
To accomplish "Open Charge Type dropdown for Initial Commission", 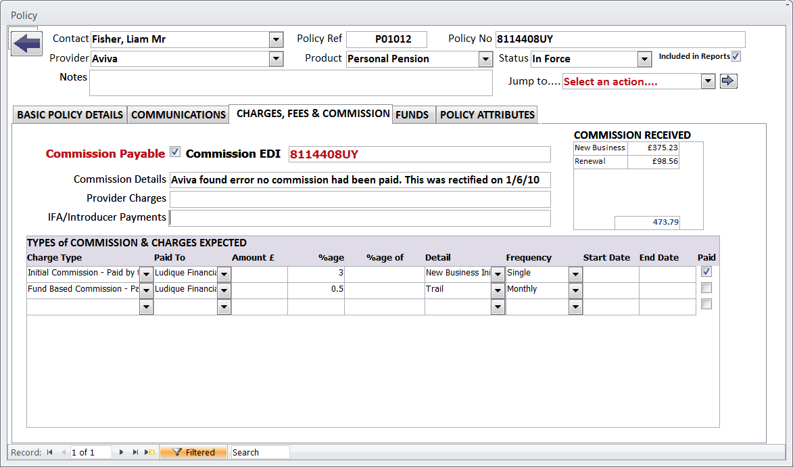I will pyautogui.click(x=146, y=274).
